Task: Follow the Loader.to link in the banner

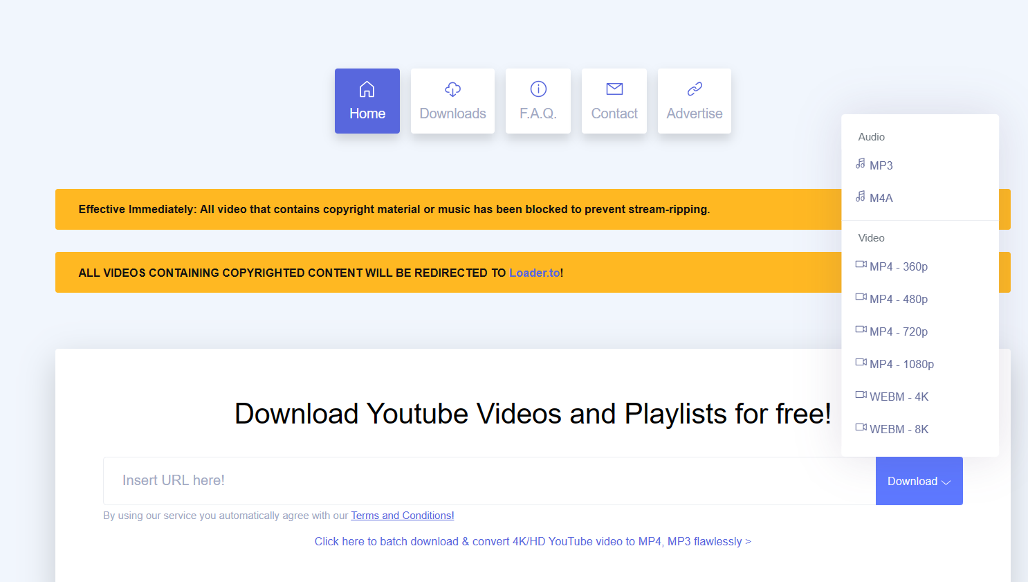Action: (534, 273)
